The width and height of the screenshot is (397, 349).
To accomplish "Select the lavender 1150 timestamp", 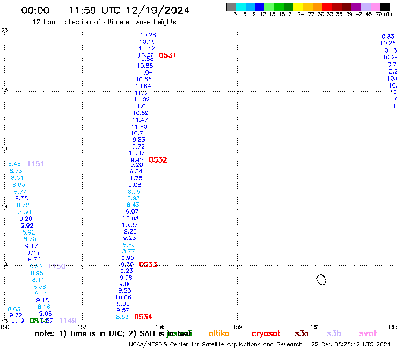I will point(57,266).
